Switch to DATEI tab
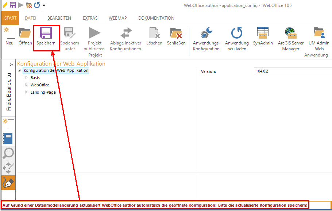Screen dimensions: 332x211 point(30,18)
